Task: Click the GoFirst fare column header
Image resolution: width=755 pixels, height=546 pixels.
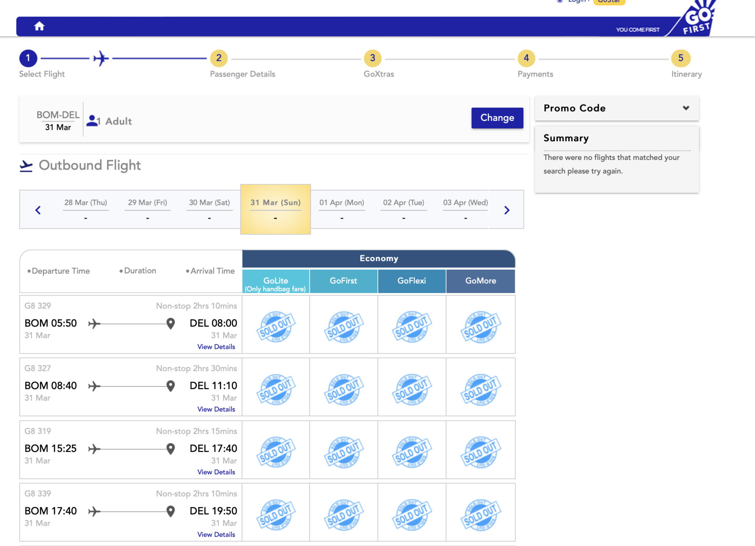Action: 344,282
